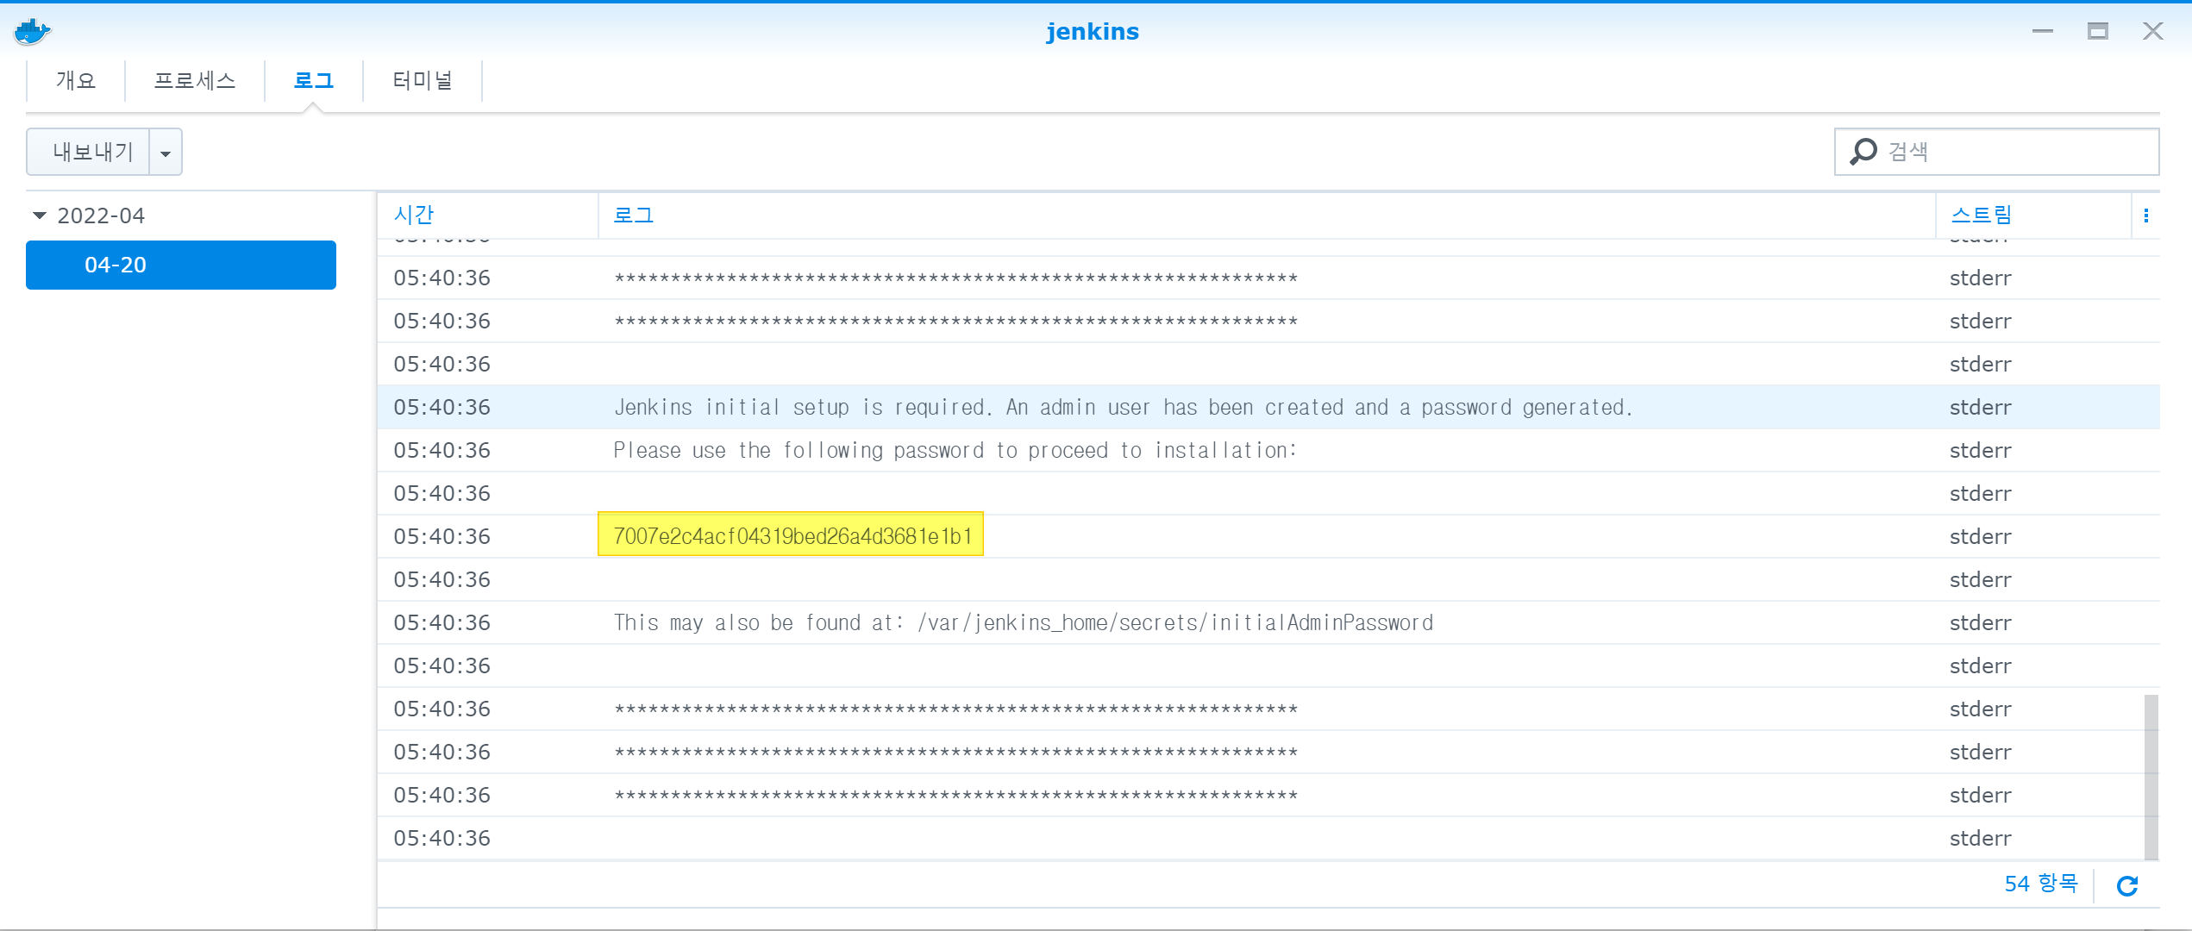Click the refresh log icon
Image resolution: width=2192 pixels, height=931 pixels.
2127,885
